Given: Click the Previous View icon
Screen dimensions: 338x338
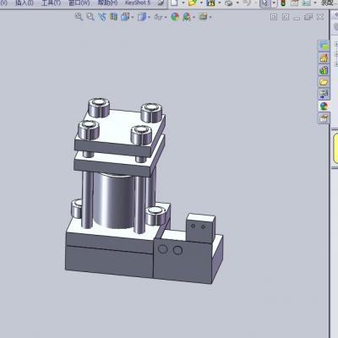Looking at the screenshot, I should pyautogui.click(x=102, y=17).
